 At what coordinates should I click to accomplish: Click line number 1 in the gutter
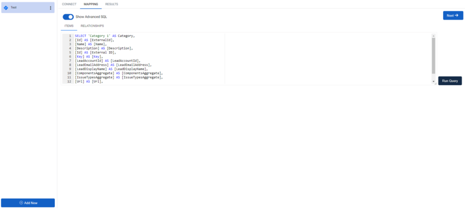coord(70,36)
